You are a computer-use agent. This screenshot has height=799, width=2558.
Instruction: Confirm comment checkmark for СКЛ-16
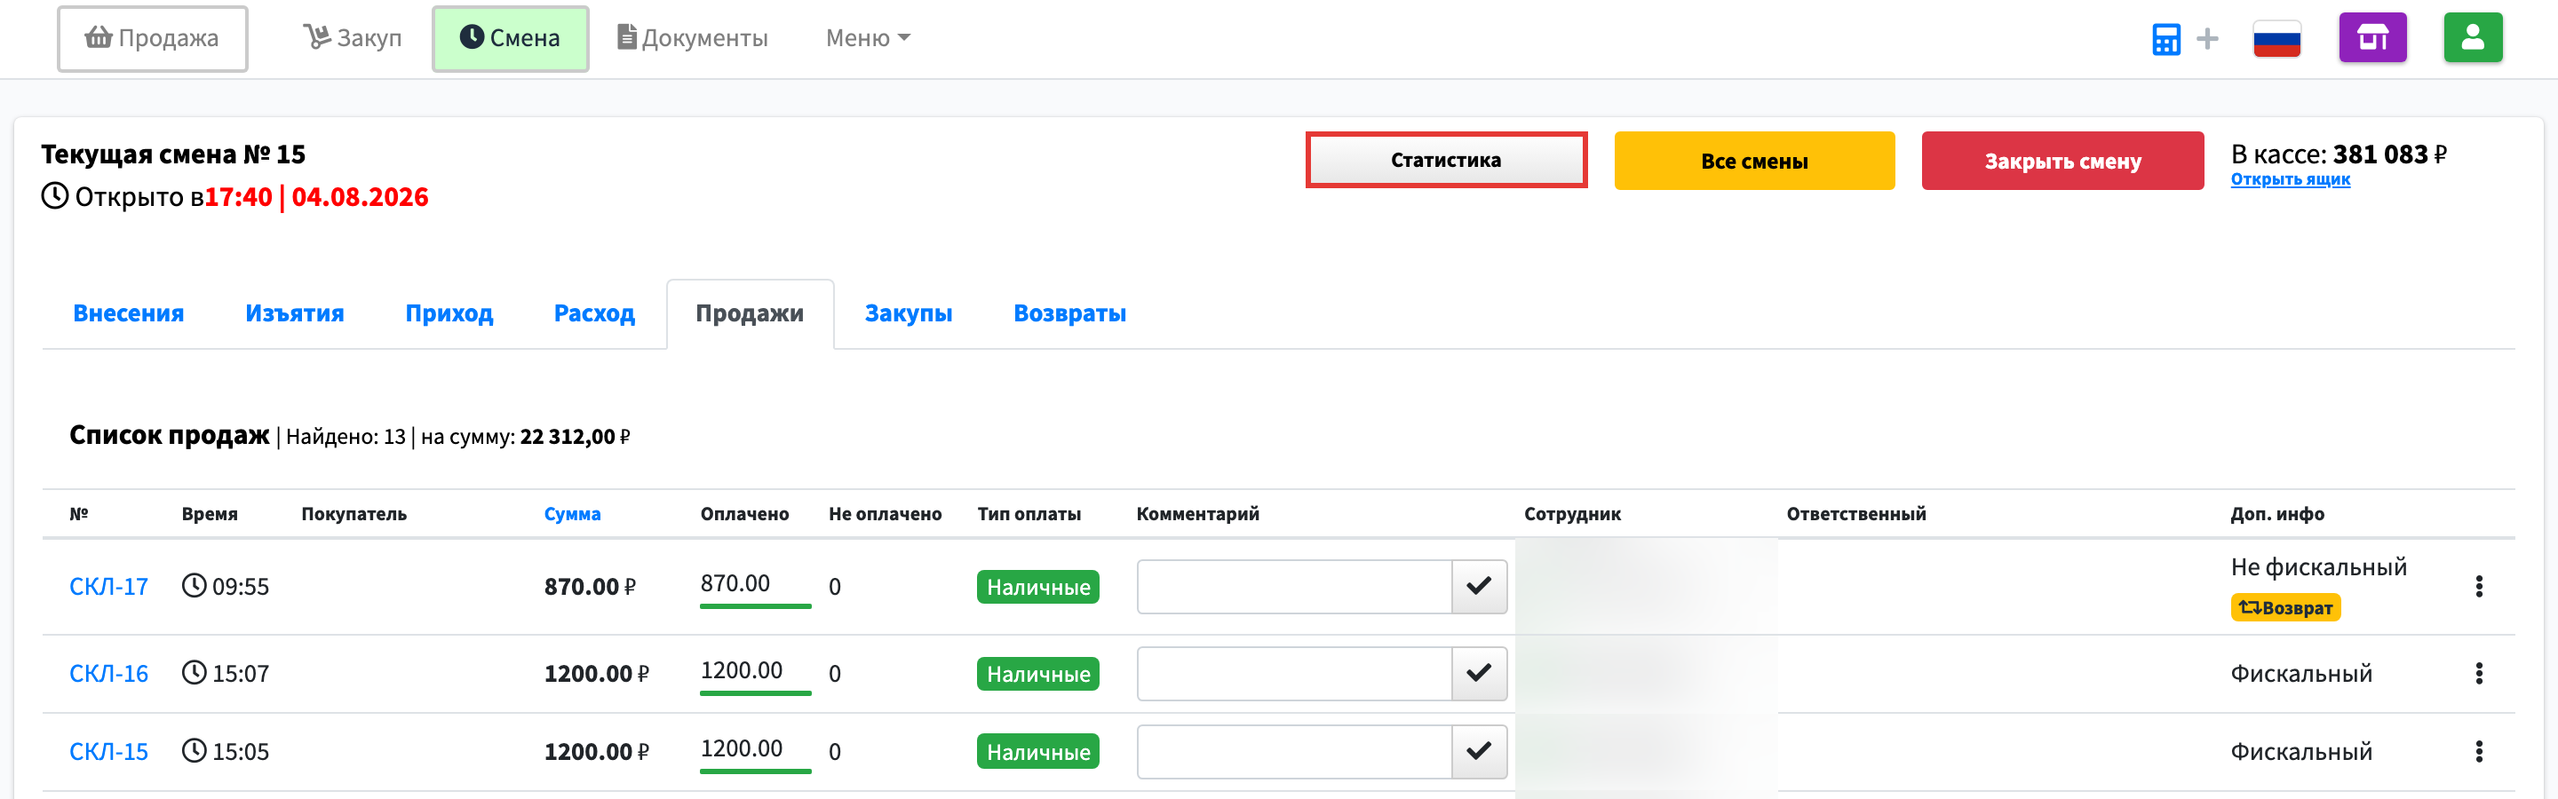[x=1479, y=674]
